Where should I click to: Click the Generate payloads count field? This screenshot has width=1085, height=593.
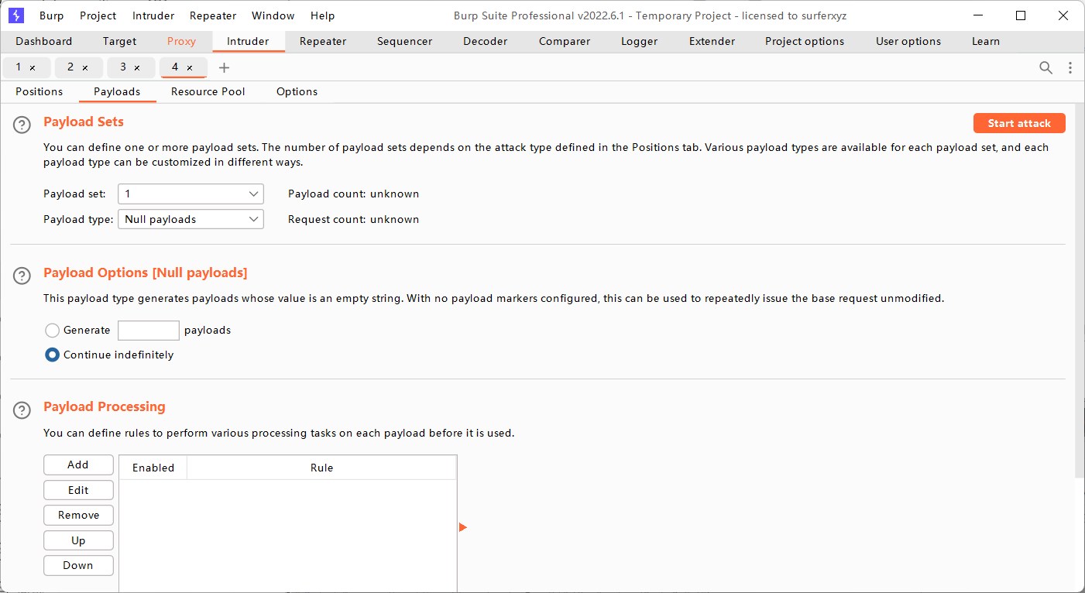149,331
